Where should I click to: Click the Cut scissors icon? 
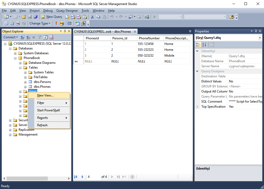tap(92, 17)
